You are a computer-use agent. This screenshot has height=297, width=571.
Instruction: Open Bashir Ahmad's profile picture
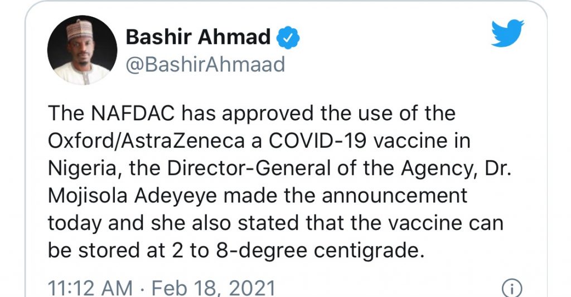[x=83, y=50]
